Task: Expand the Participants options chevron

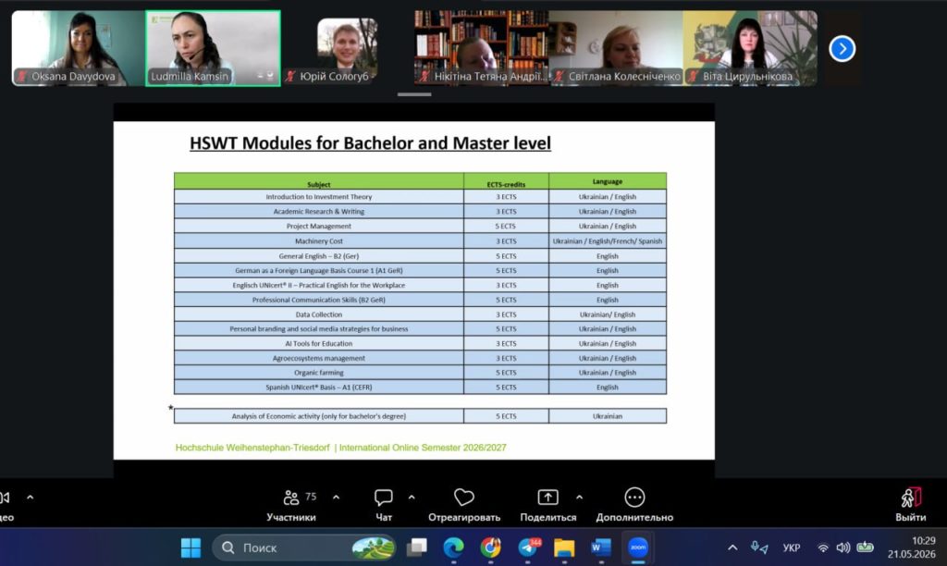Action: tap(337, 498)
